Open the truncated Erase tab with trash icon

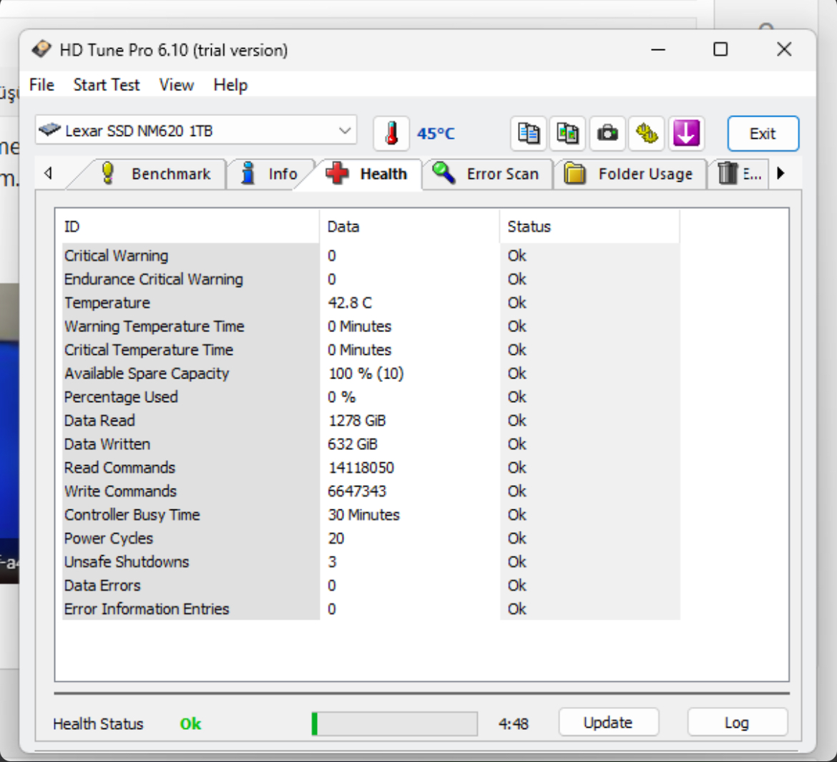(x=739, y=174)
